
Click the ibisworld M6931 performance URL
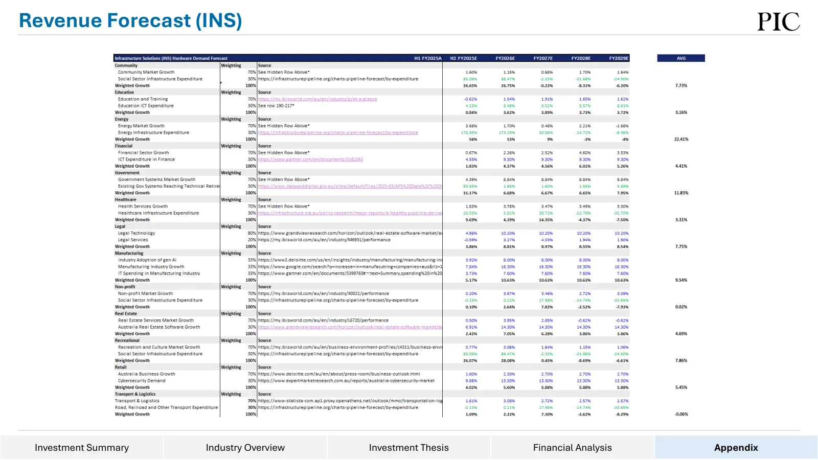(324, 240)
